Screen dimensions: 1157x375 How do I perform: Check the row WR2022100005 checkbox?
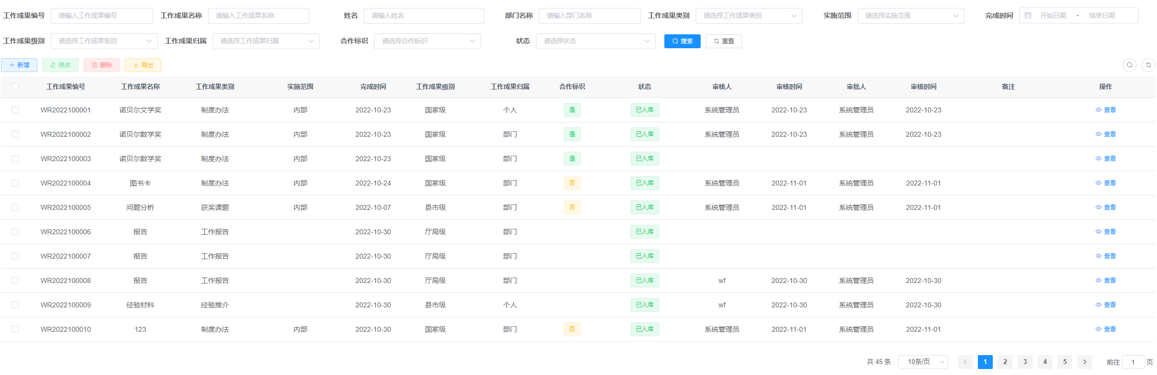(x=15, y=207)
